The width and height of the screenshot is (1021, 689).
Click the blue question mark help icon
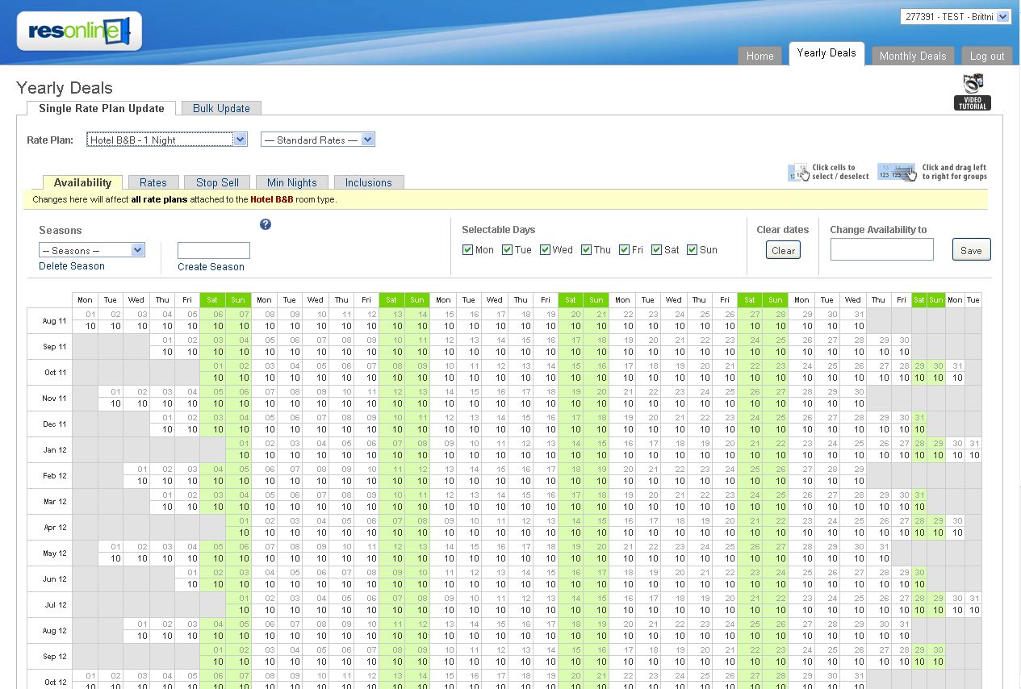click(266, 224)
